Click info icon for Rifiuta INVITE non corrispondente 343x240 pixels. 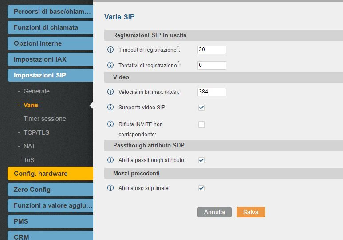[110, 124]
